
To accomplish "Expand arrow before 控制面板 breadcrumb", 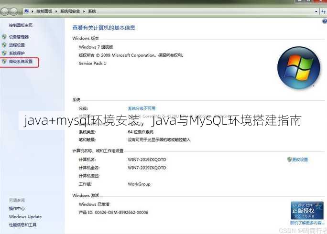I will [33, 11].
